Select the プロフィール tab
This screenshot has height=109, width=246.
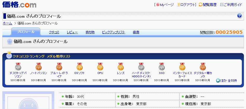[25, 32]
